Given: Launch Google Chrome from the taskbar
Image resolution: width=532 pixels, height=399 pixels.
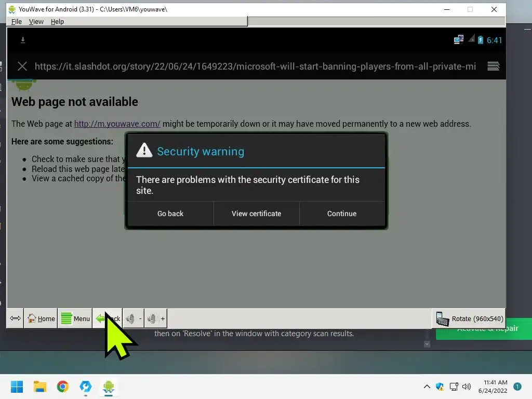Looking at the screenshot, I should tap(63, 387).
